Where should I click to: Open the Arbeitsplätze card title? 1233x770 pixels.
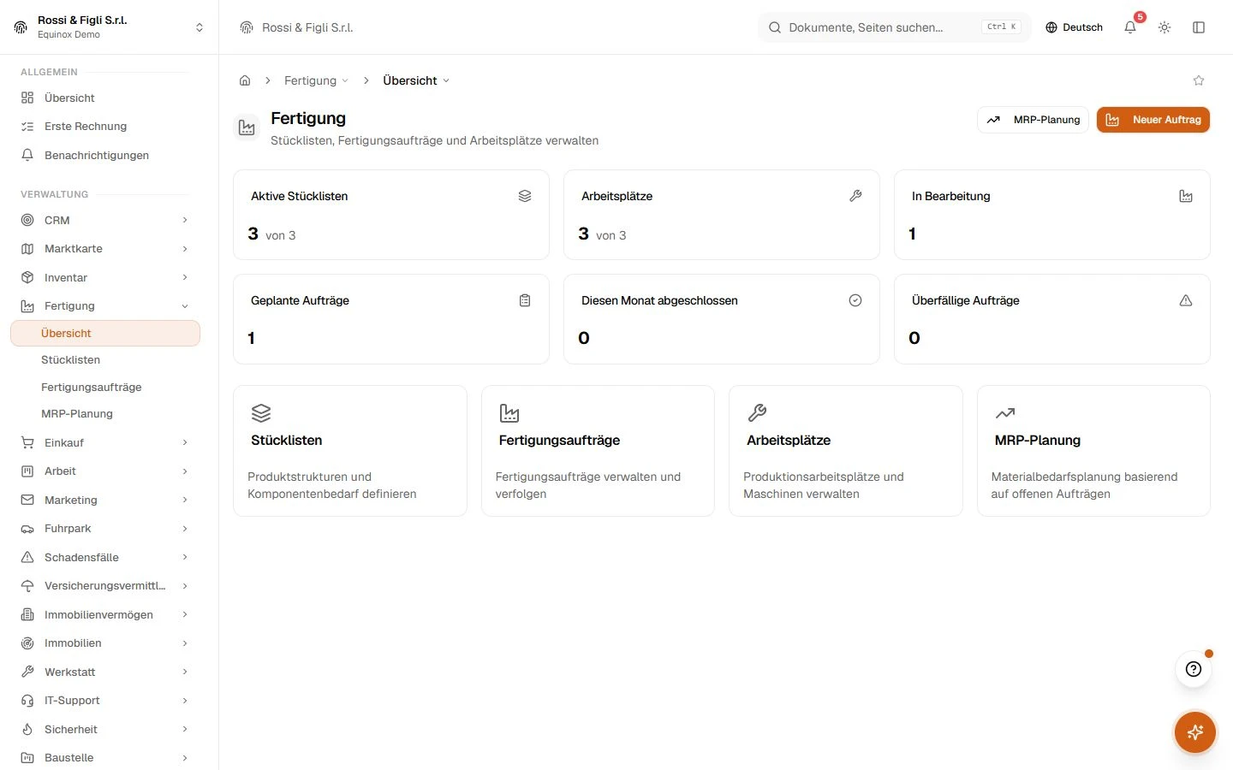click(x=789, y=441)
